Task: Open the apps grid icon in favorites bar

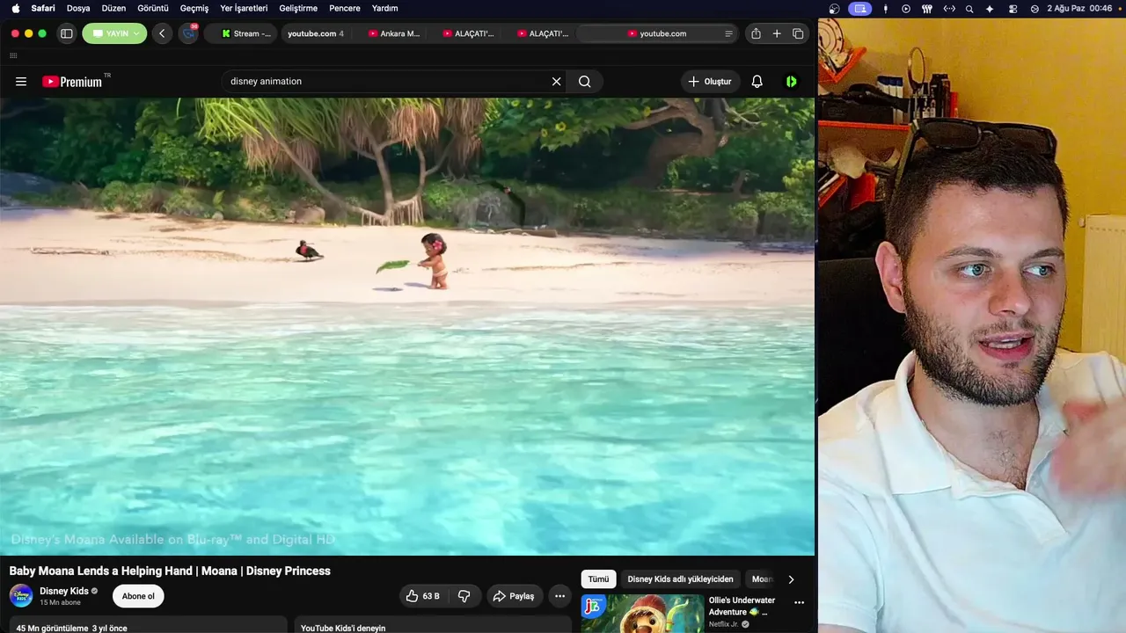Action: pos(13,55)
